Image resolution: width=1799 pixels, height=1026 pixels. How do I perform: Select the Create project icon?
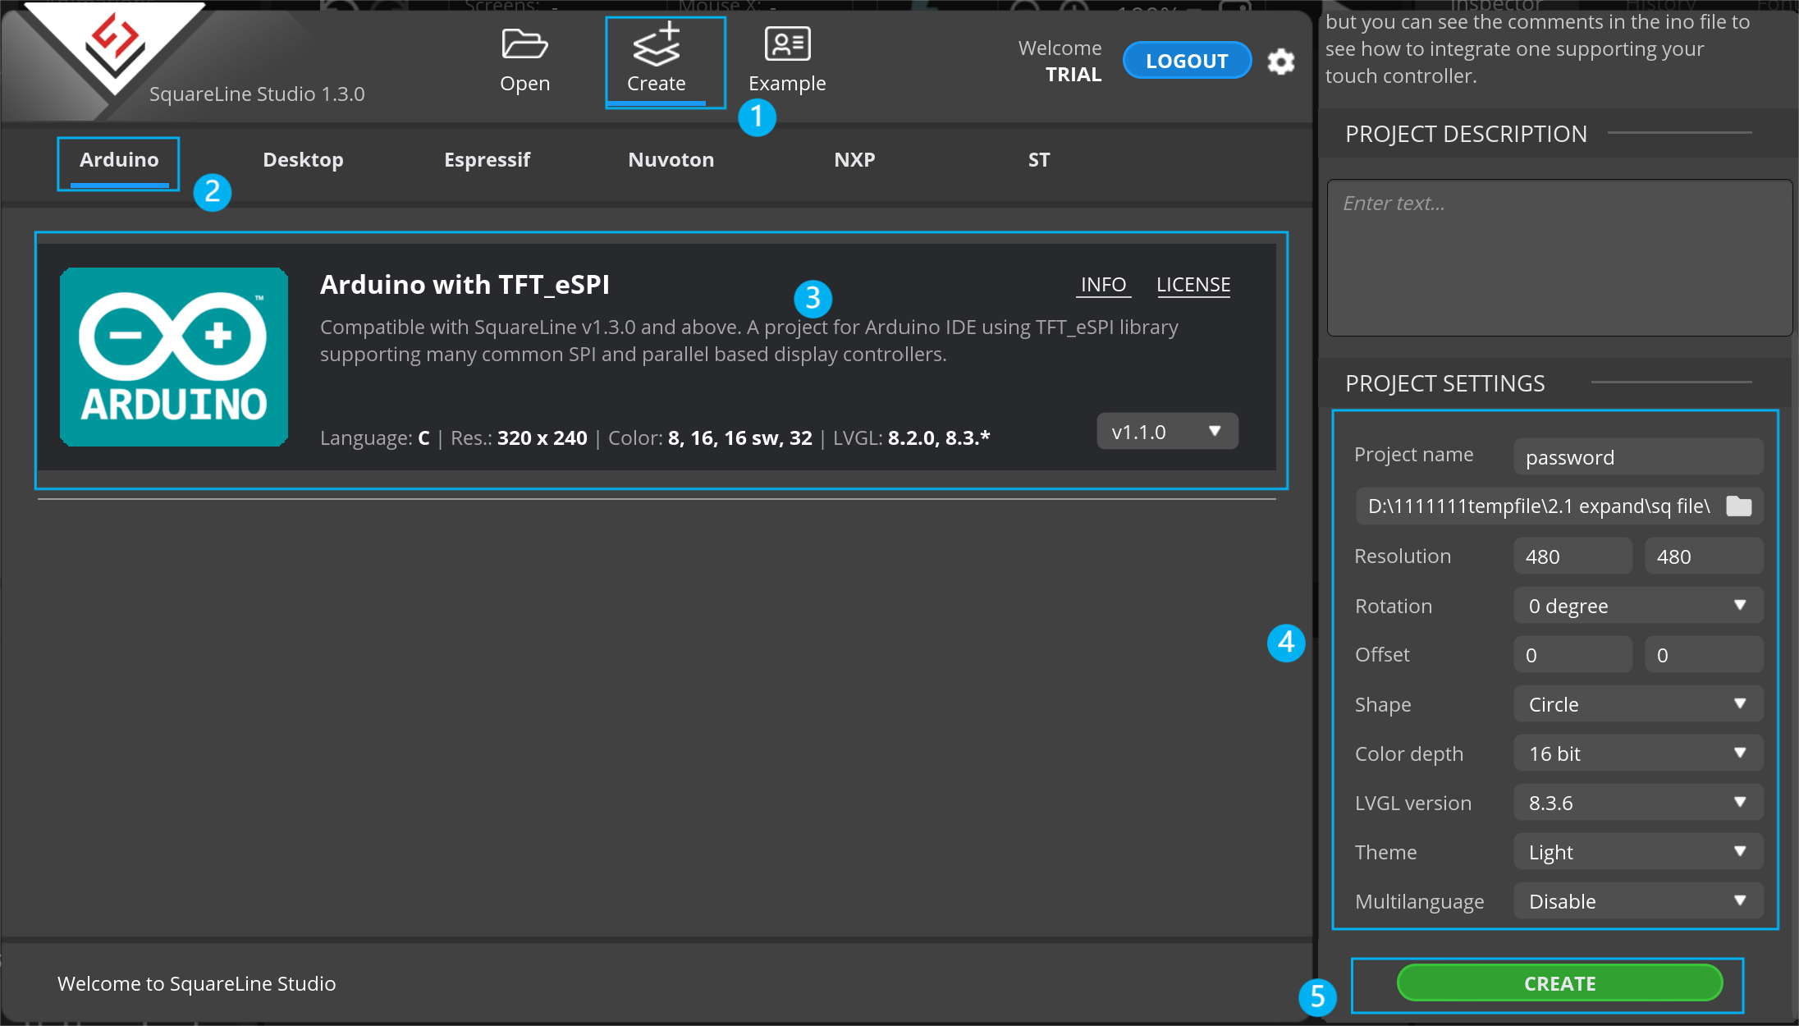coord(655,57)
